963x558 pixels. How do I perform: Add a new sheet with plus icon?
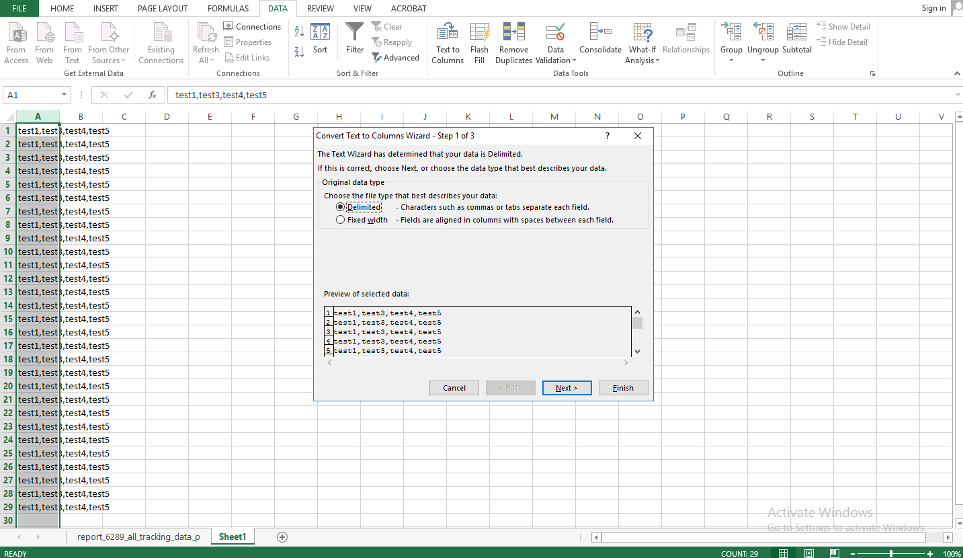(282, 536)
